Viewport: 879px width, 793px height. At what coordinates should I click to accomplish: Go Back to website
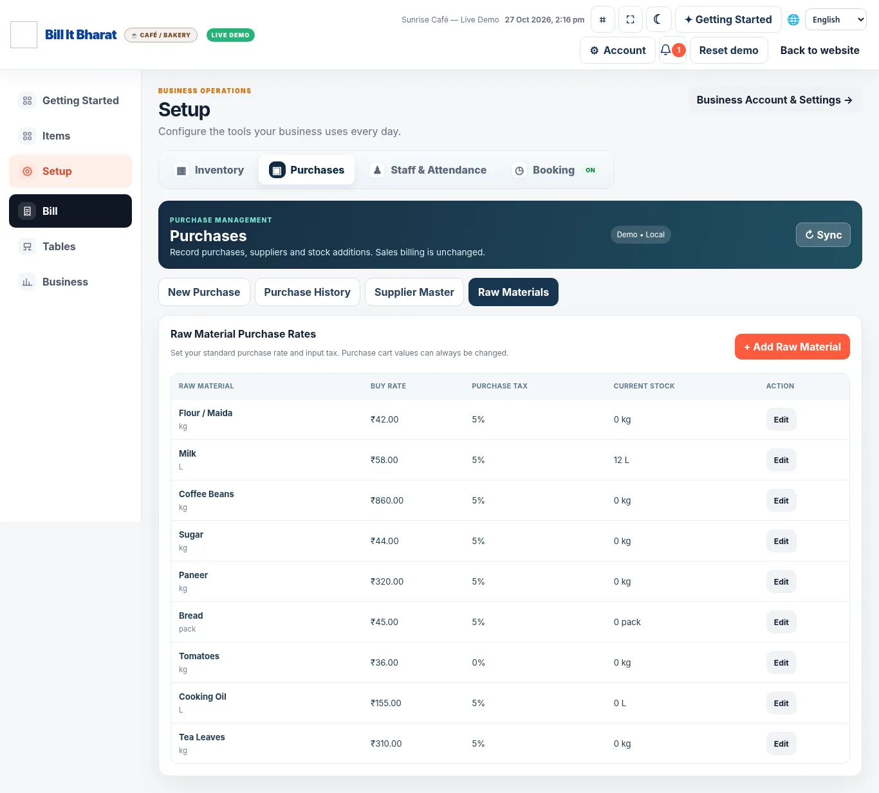(820, 50)
